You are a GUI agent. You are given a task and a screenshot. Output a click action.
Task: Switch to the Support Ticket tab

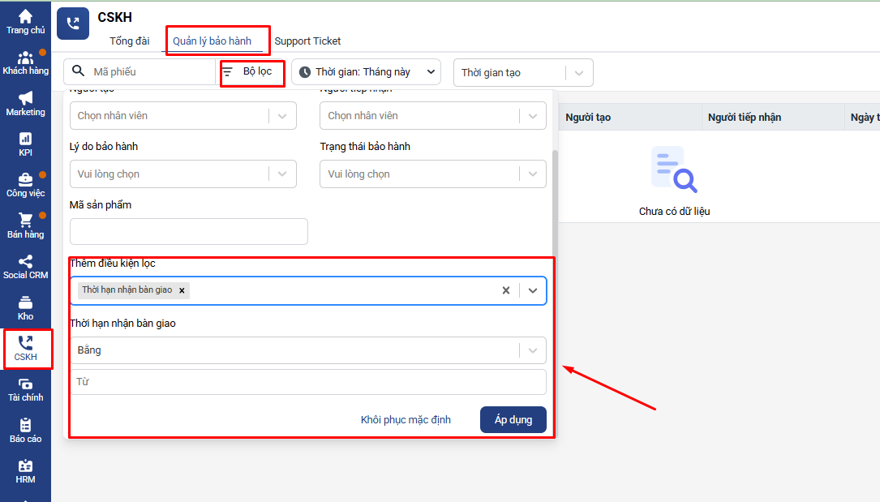pos(307,41)
